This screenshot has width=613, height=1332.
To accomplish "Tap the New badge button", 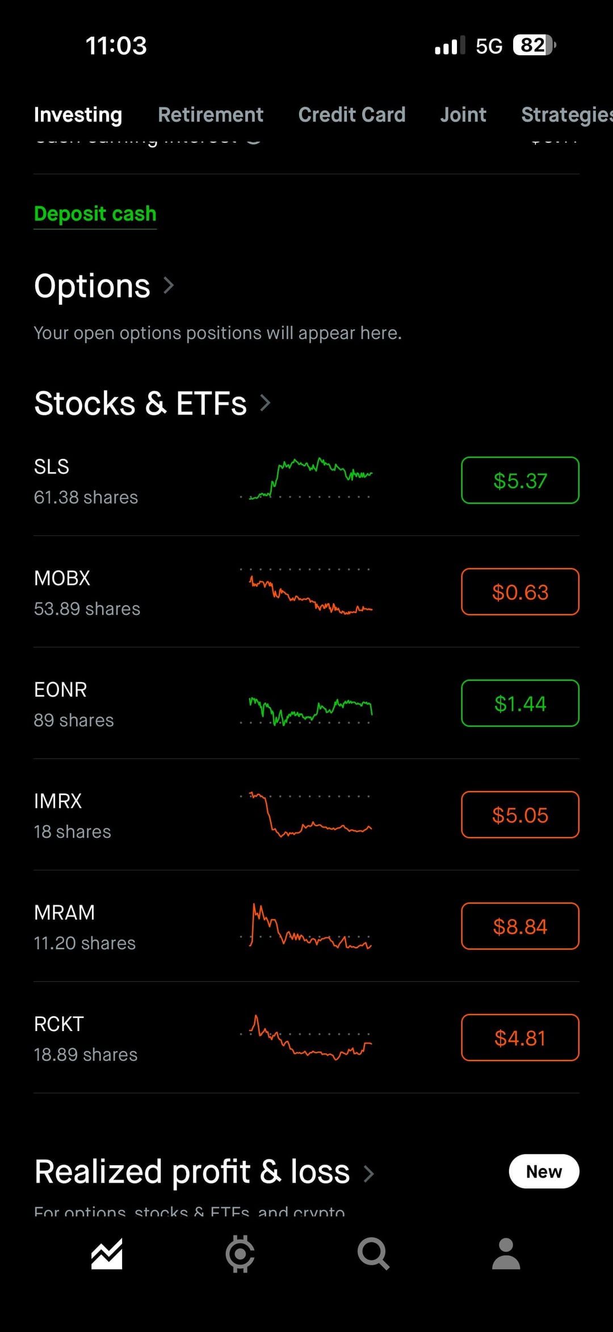I will 544,1171.
